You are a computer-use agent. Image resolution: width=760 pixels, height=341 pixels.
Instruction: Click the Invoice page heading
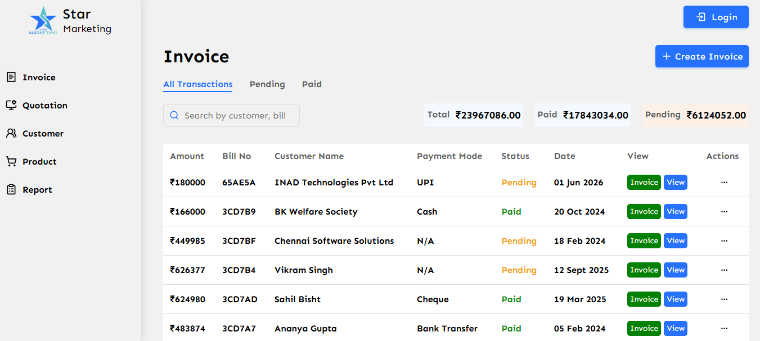(196, 57)
